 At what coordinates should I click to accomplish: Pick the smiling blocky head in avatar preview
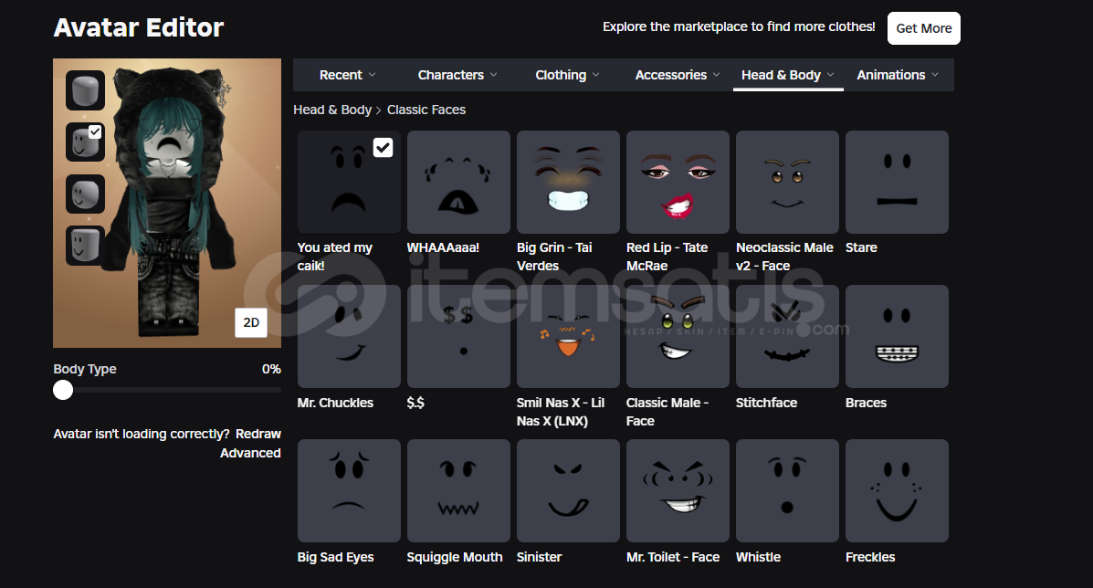[x=85, y=246]
